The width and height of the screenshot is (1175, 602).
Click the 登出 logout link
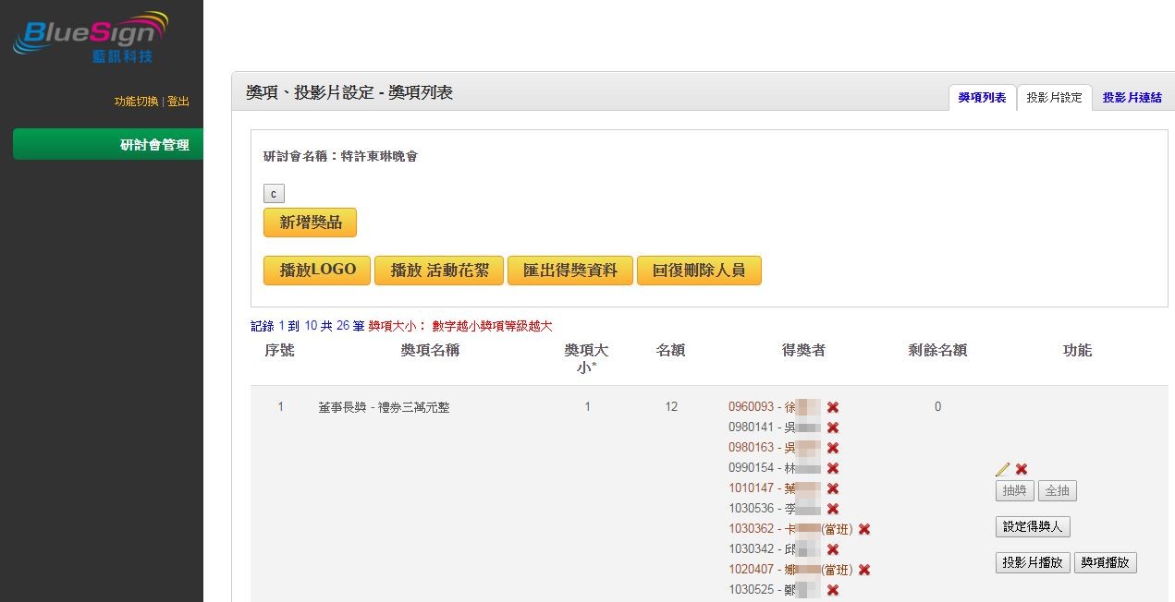(178, 102)
